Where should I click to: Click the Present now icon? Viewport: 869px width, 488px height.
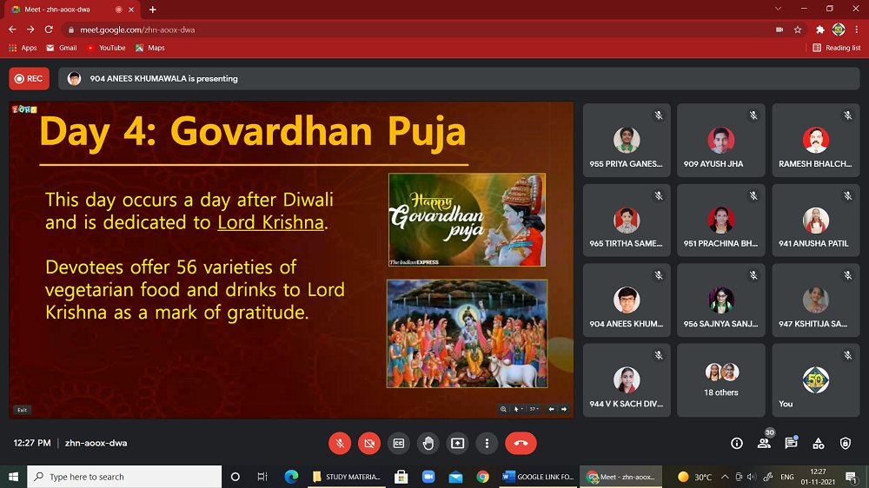(457, 443)
